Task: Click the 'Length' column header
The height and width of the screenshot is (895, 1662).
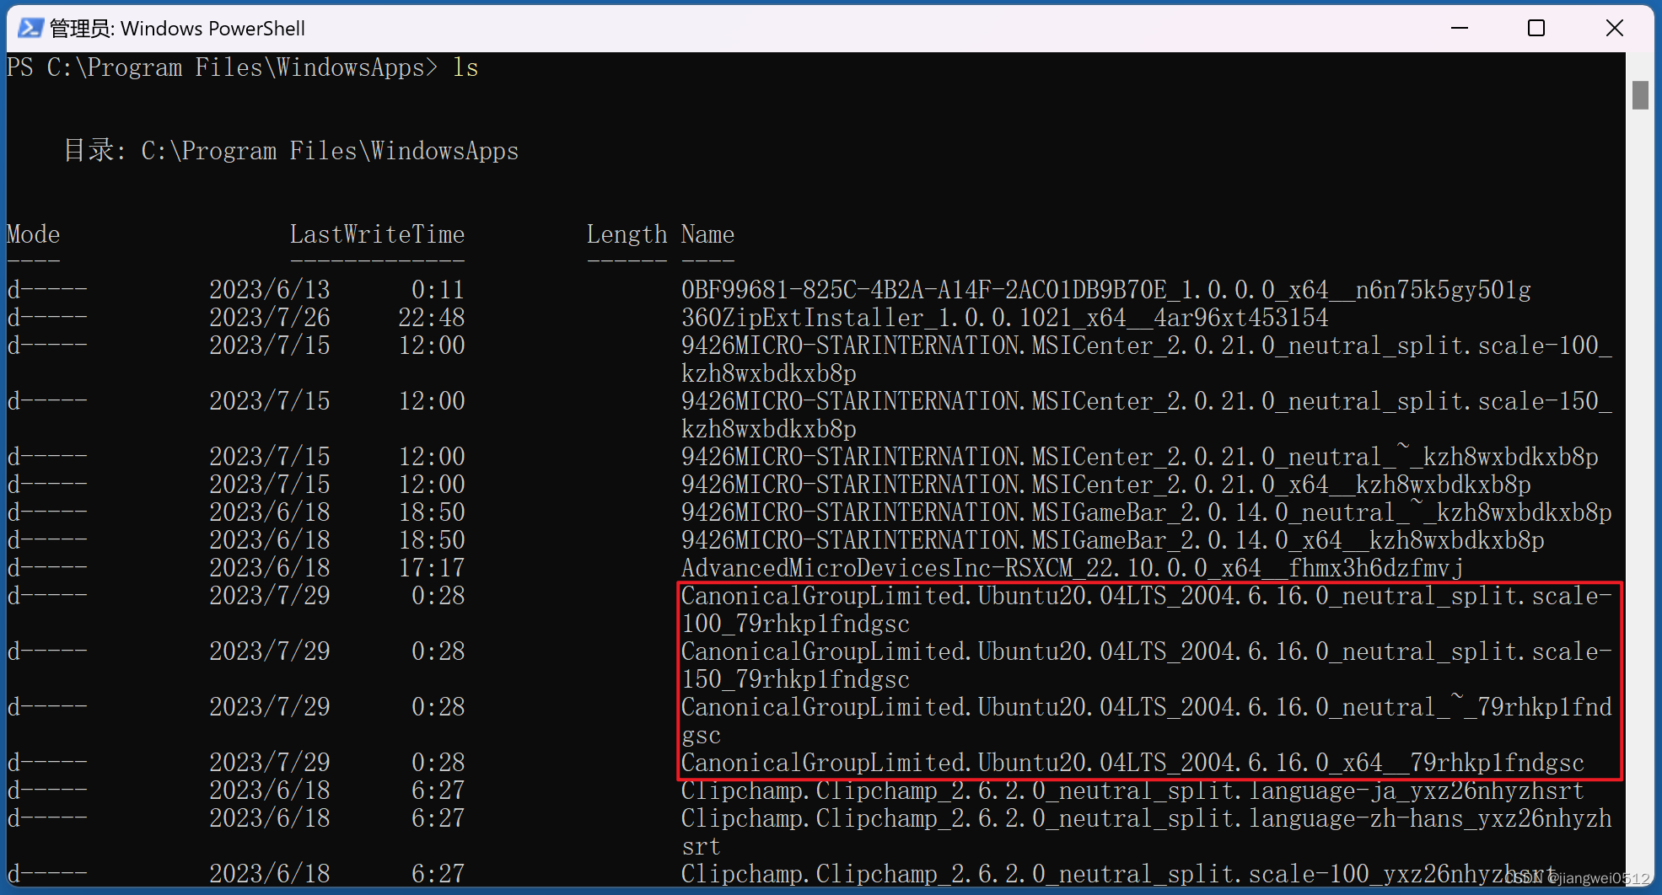Action: click(x=627, y=234)
